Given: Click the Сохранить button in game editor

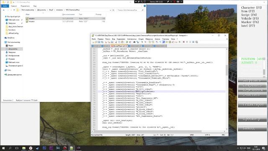Looking at the screenshot, I should pyautogui.click(x=252, y=85).
